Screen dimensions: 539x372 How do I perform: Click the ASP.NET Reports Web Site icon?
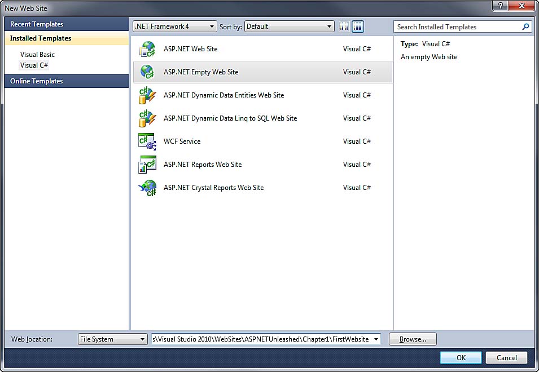coord(147,165)
